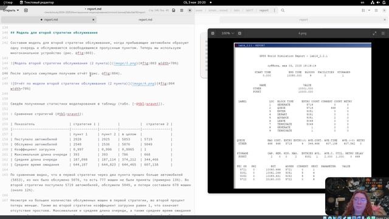Click the webcam overlay thumbnail
Screen dimensions: 389x219
pyautogui.click(x=357, y=196)
